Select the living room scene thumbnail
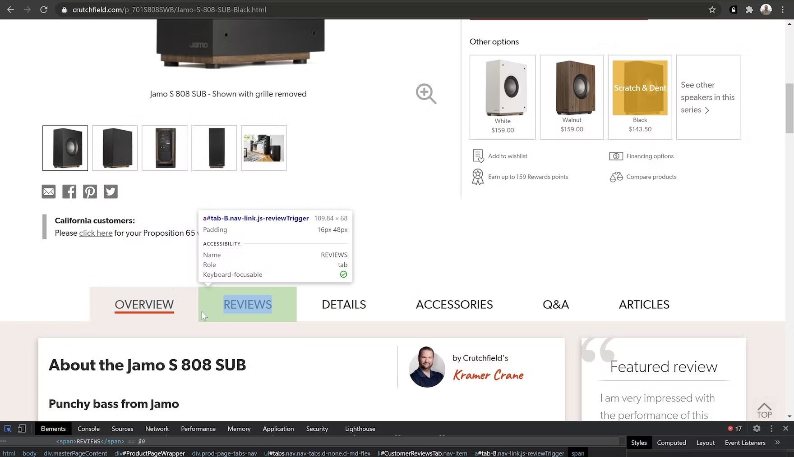This screenshot has height=457, width=794. point(264,148)
